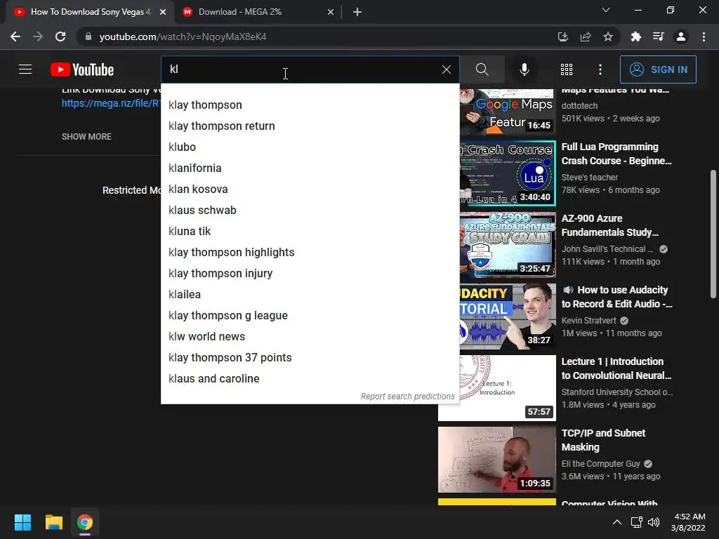The image size is (719, 539).
Task: Open the Lua Crash Course thumbnail
Action: point(508,173)
